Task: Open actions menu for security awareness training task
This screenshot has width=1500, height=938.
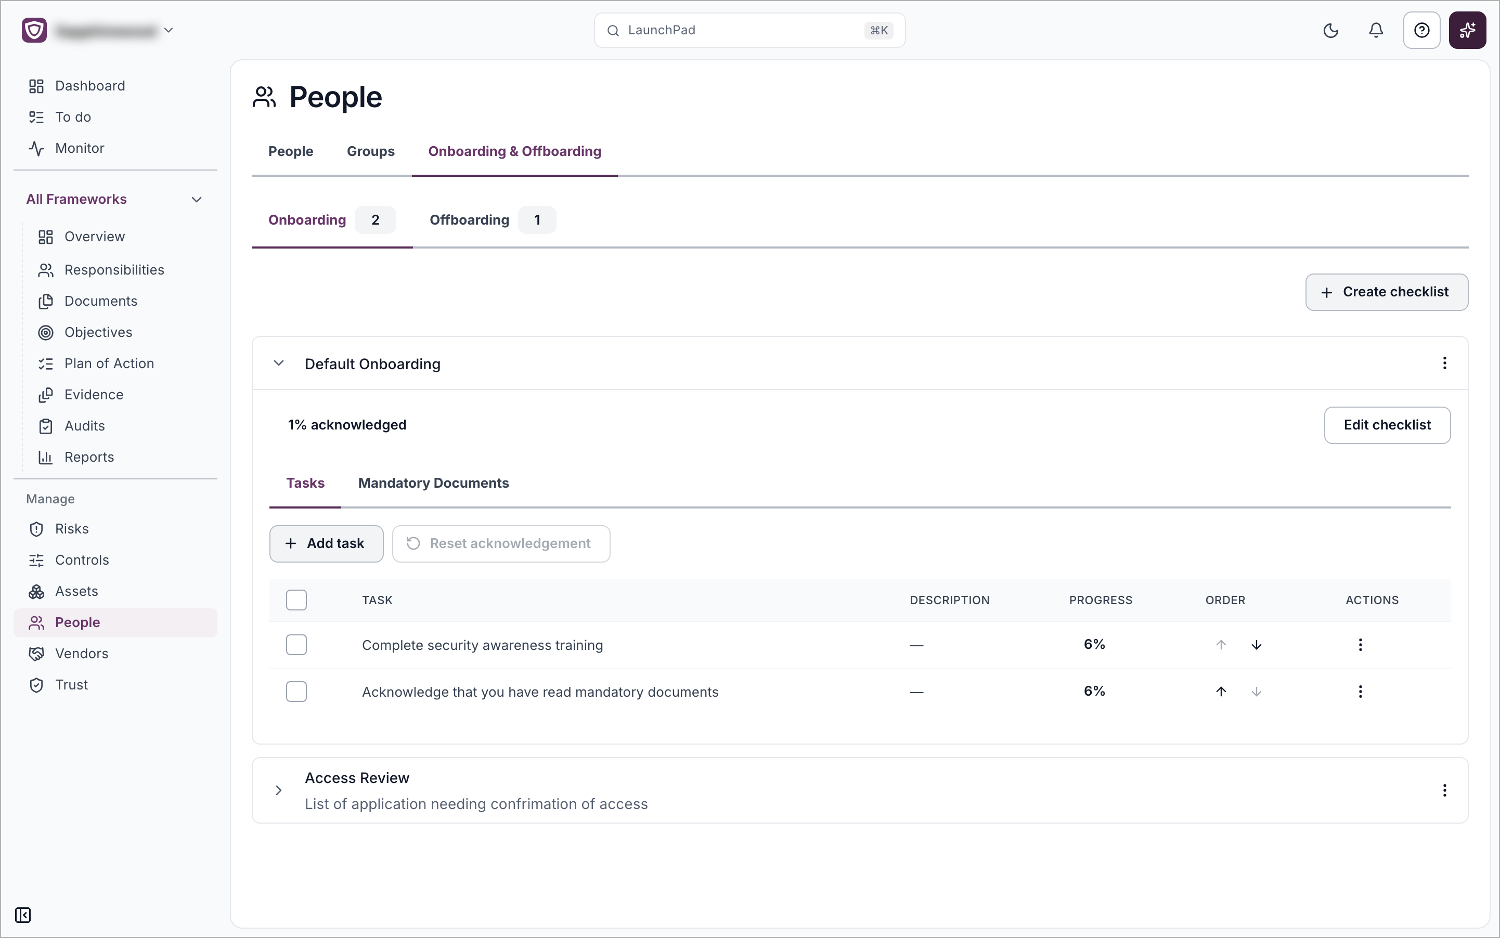Action: [1361, 645]
